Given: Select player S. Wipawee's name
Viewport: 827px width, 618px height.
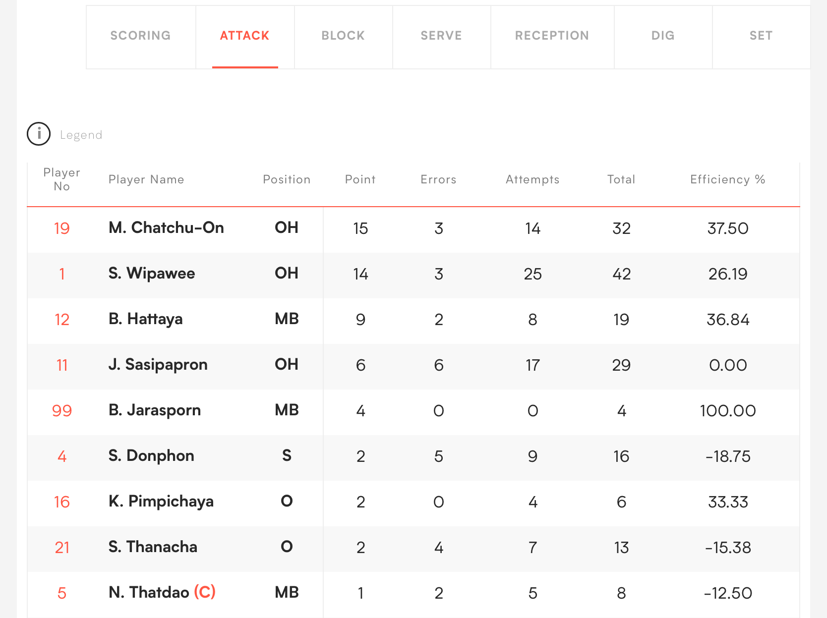Looking at the screenshot, I should (x=152, y=273).
